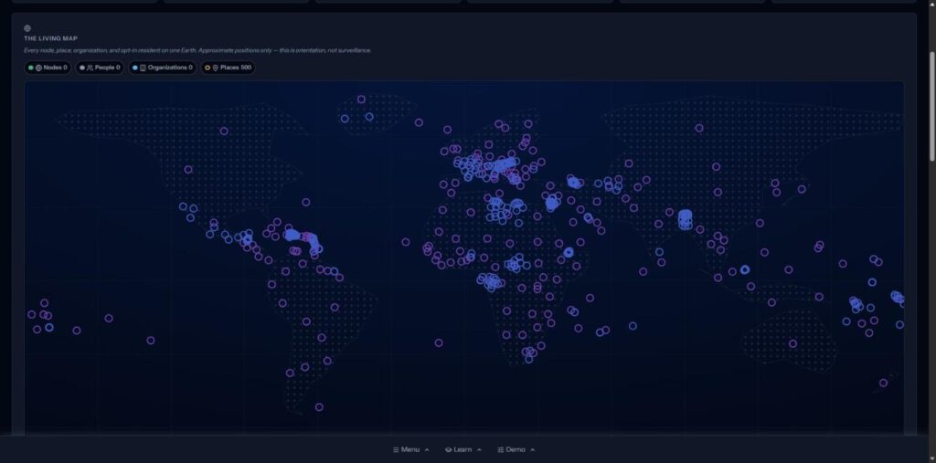Click the hamburger icon beside Menu
This screenshot has height=463, width=936.
(x=396, y=450)
